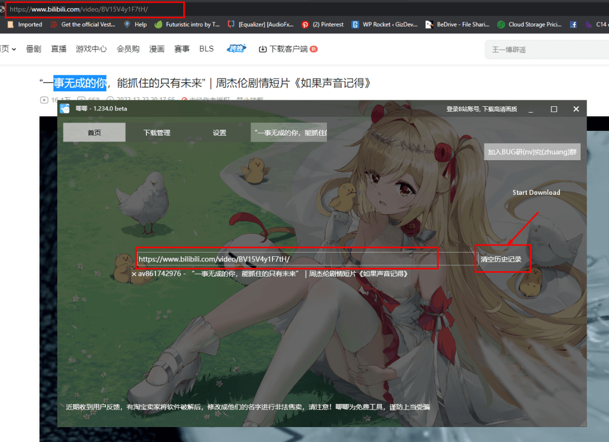Click the 加入BUG研究群 button
Viewport: 609px width, 442px height.
pyautogui.click(x=532, y=152)
